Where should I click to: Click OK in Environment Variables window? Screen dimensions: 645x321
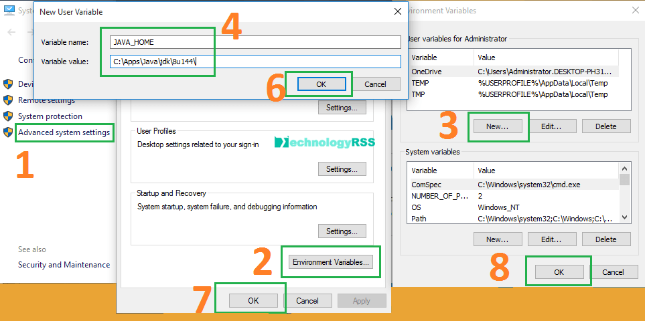pos(559,272)
